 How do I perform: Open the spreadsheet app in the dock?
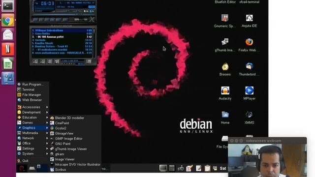click(8, 63)
